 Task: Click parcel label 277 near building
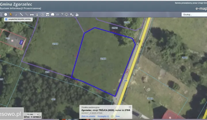[x=8, y=38]
